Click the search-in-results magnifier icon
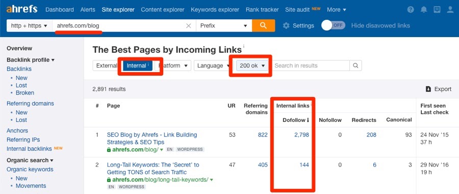Viewport: 459px width, 194px height. click(355, 66)
